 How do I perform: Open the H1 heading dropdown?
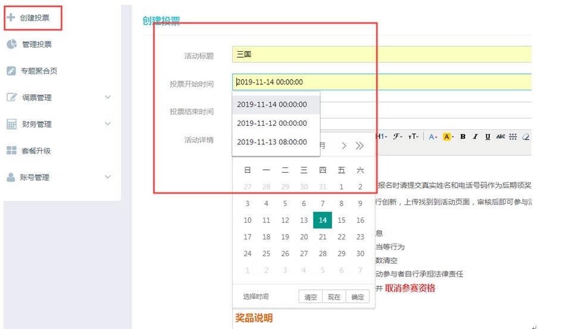381,137
